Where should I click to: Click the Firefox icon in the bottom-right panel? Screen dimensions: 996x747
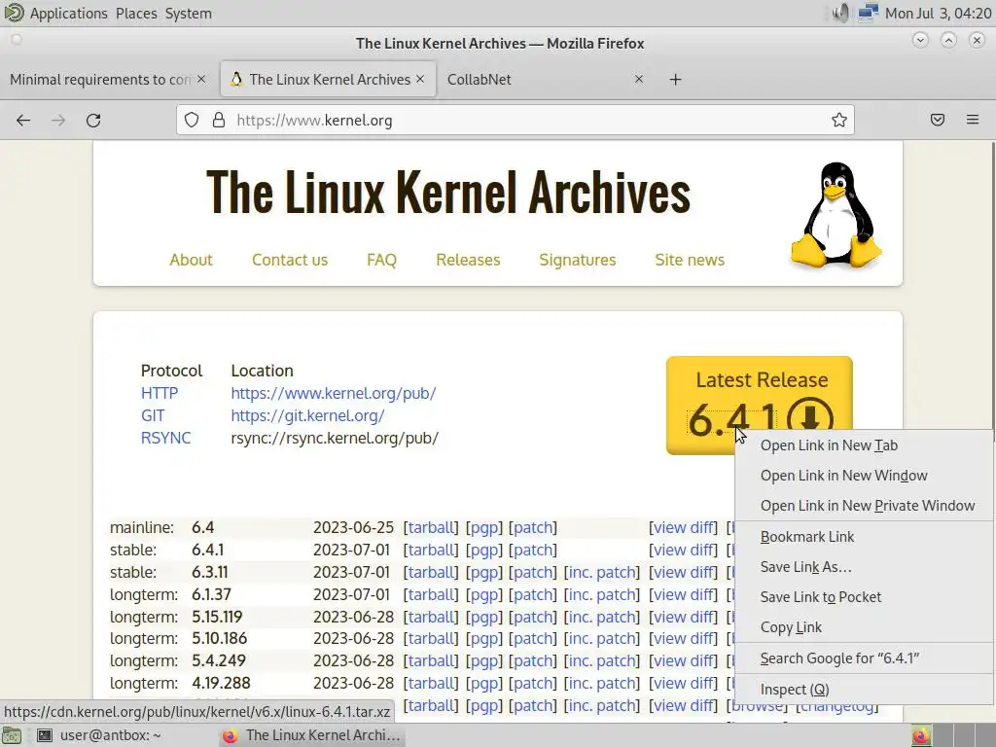point(920,735)
